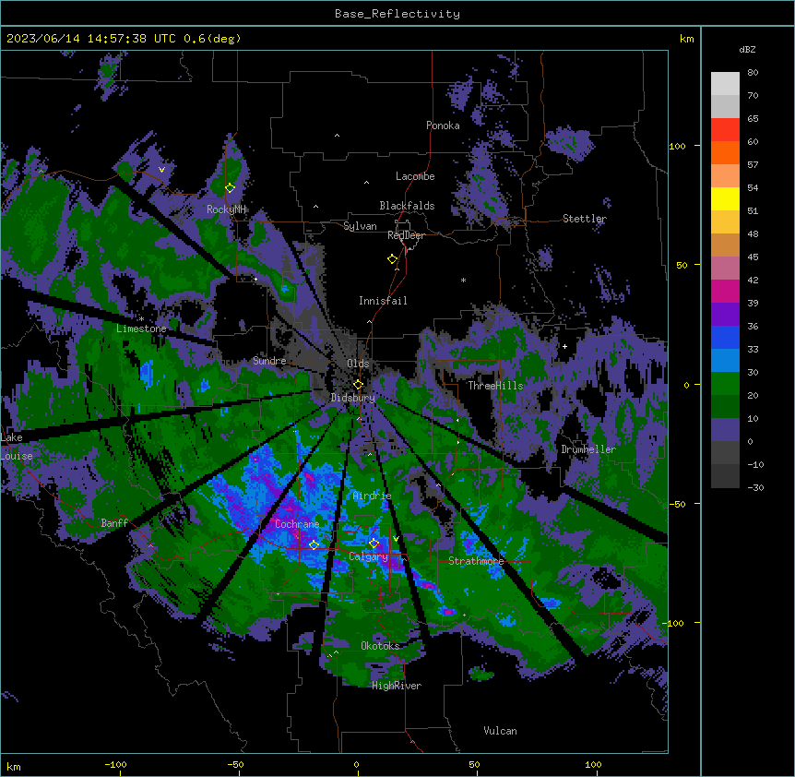Choose the blue 36-33 dBZ legend swatch
The width and height of the screenshot is (795, 777).
tap(725, 337)
